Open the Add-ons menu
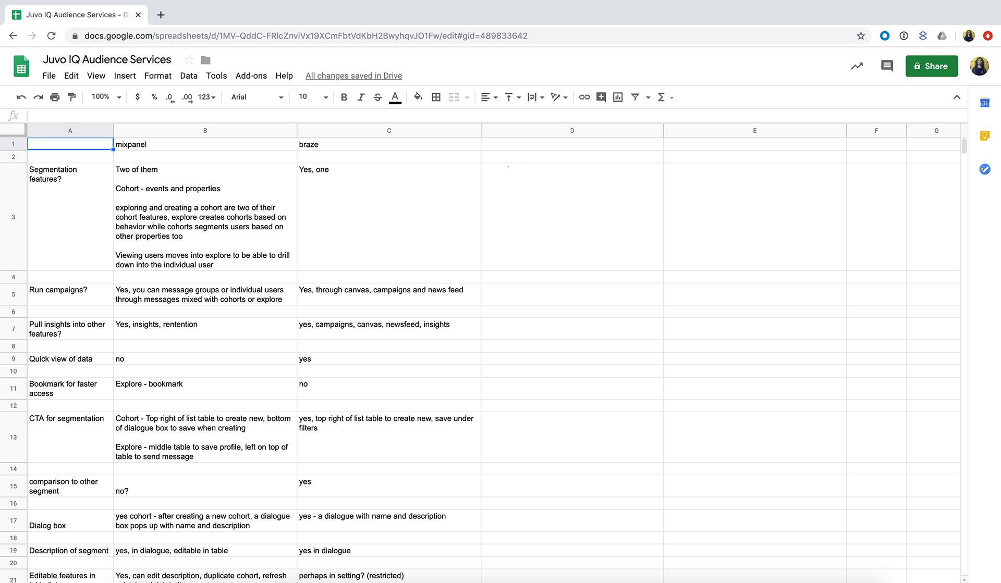The image size is (1001, 583). coord(251,76)
